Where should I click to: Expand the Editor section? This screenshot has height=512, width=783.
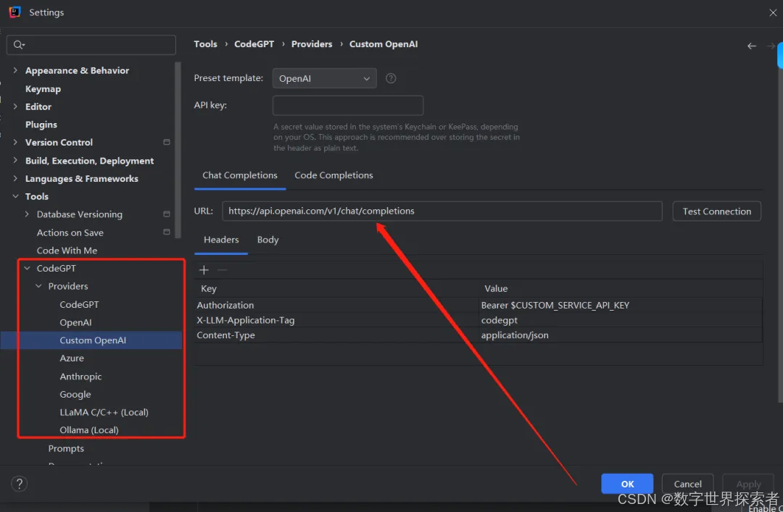point(15,106)
